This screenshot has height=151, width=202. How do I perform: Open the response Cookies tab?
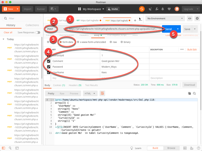click(x=59, y=85)
